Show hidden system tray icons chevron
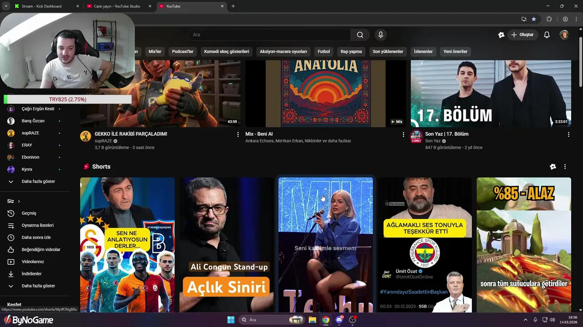583x327 pixels. (525, 320)
